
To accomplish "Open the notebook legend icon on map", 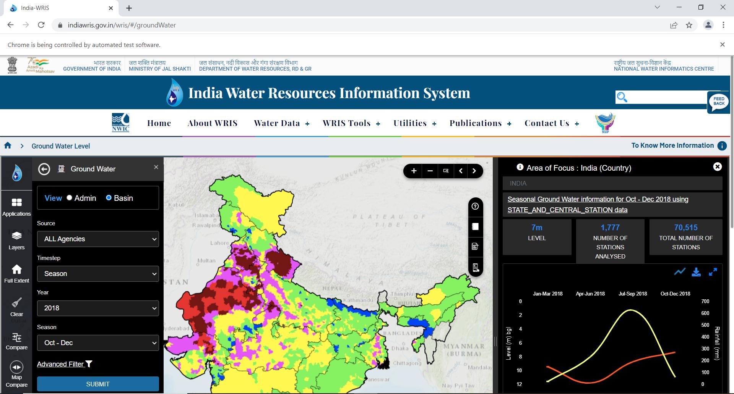I will click(475, 227).
